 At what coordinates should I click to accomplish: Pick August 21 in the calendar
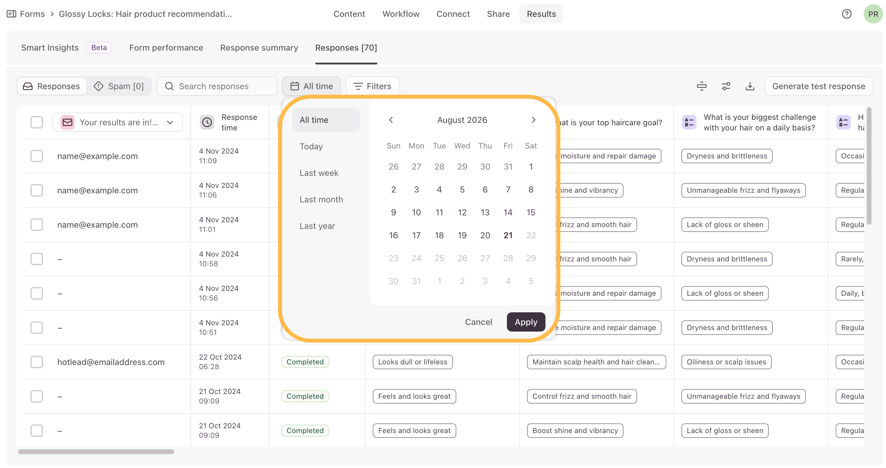click(508, 236)
